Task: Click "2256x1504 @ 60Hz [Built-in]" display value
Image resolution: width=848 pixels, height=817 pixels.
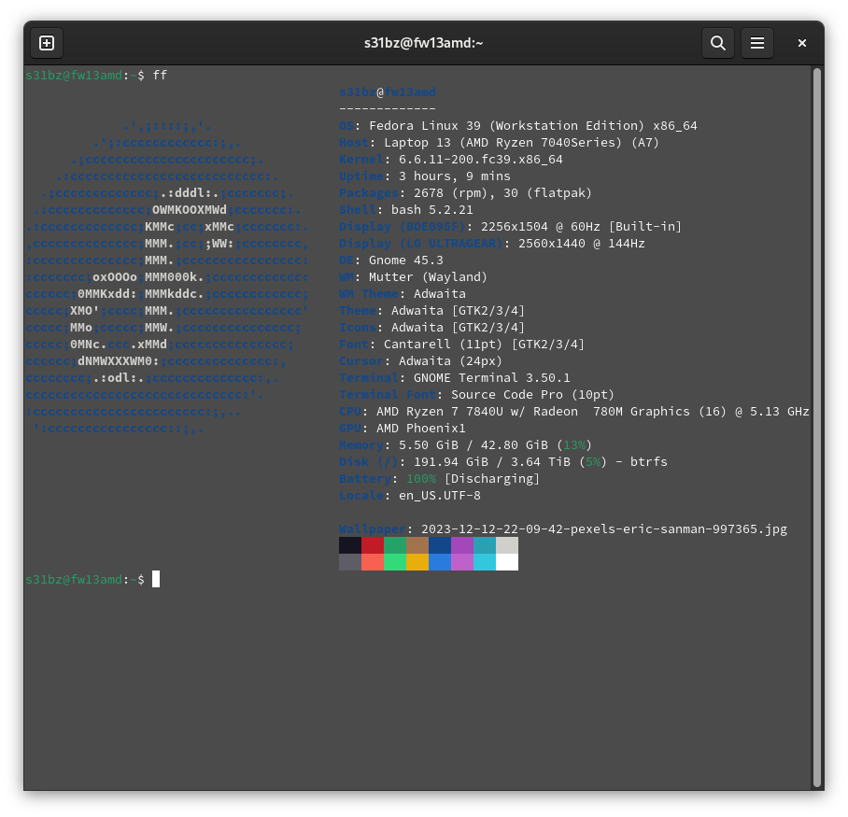Action: pos(582,227)
